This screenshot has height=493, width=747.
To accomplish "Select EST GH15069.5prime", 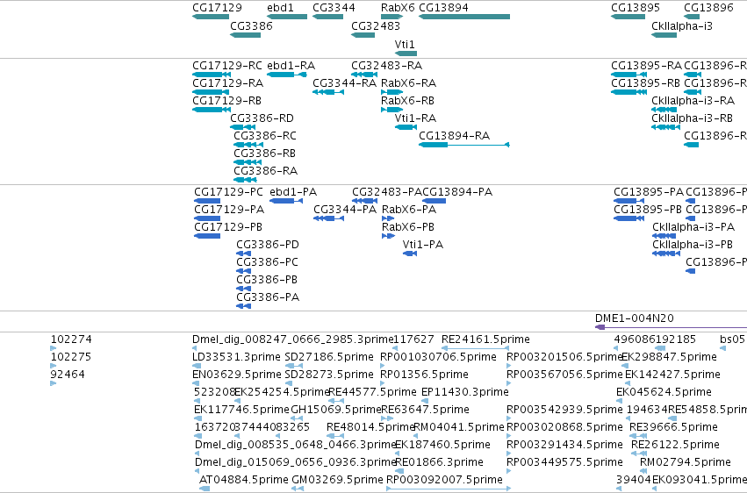I will click(x=297, y=418).
